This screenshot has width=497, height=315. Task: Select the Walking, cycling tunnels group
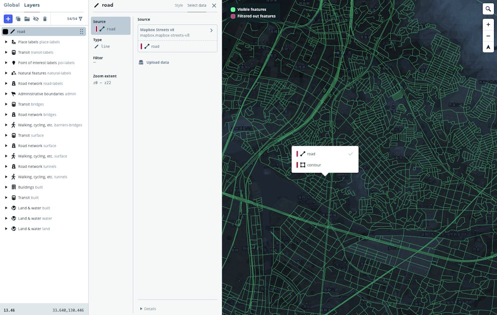click(44, 177)
